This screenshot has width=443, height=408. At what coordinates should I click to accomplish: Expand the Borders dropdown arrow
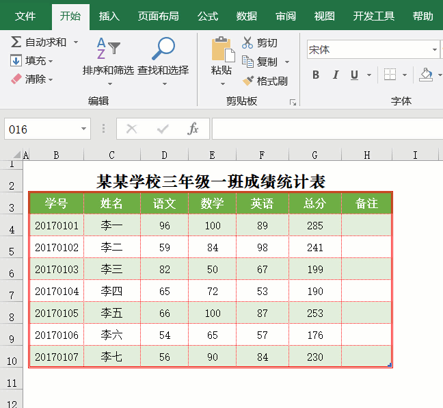(x=405, y=75)
